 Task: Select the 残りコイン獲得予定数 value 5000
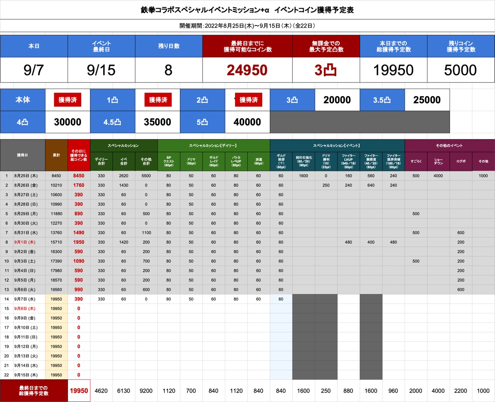(x=461, y=70)
